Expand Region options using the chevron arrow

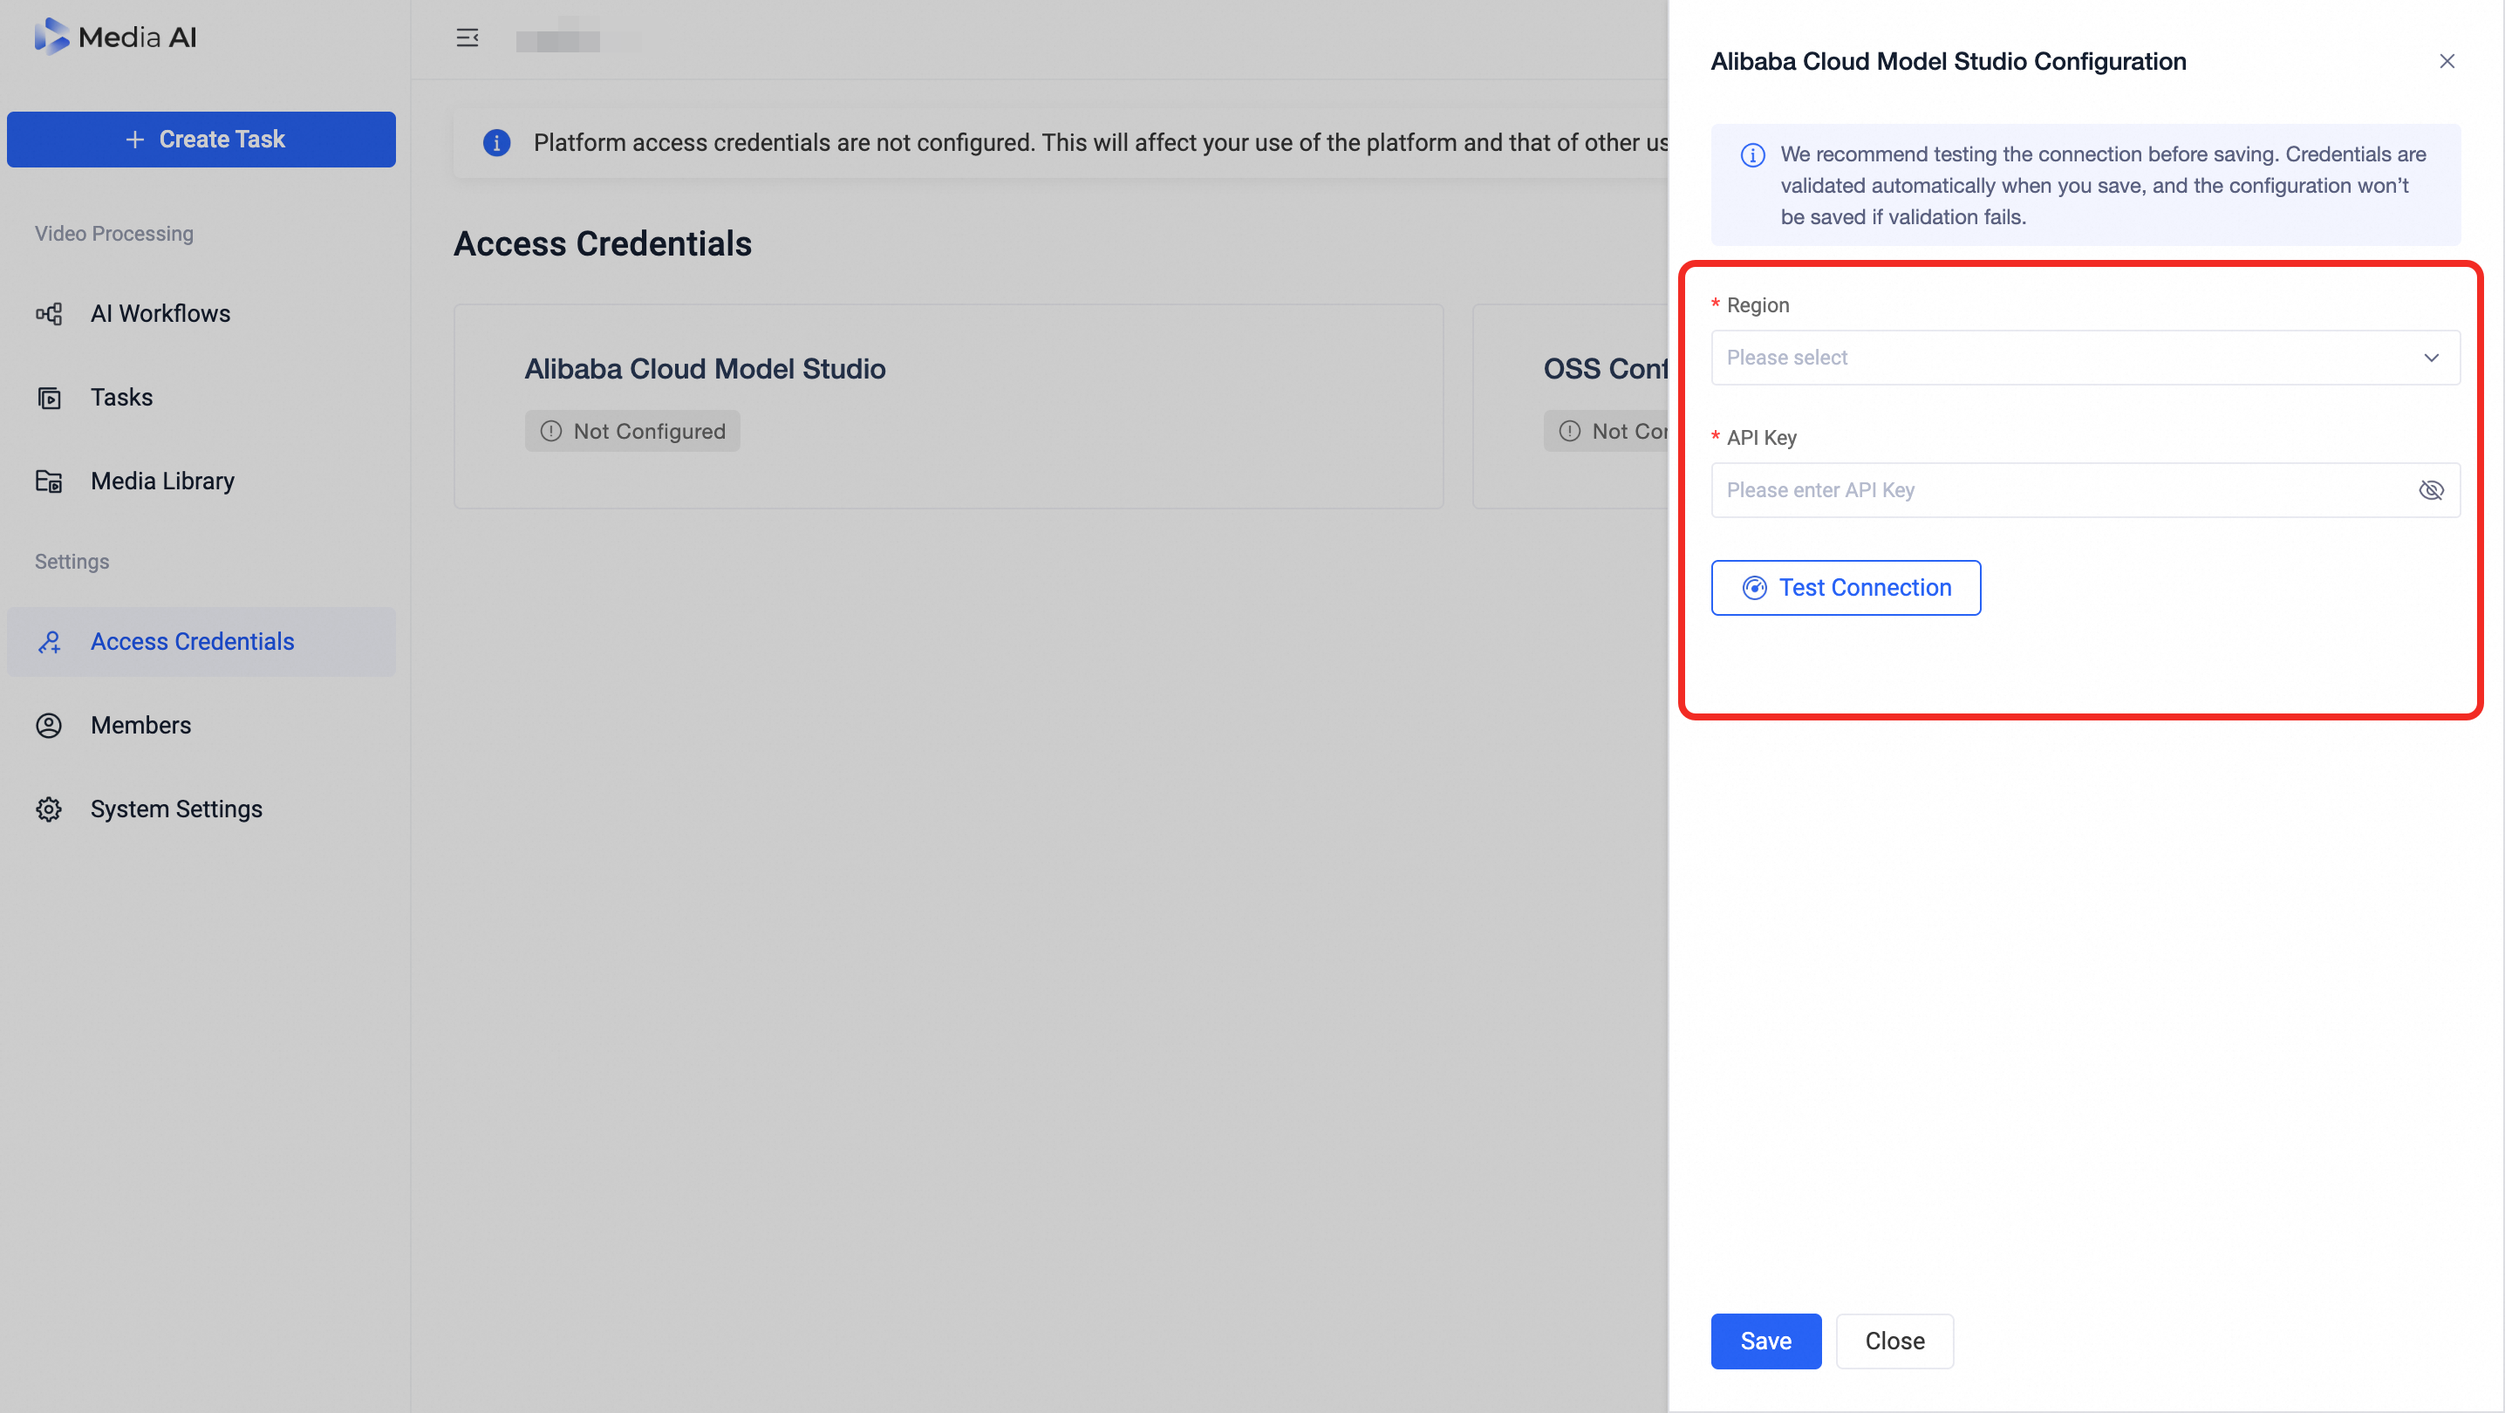tap(2431, 358)
